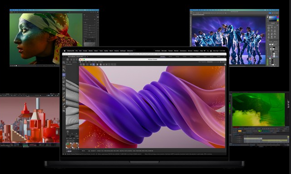
Task: Click the Wi-Fi icon in the menu bar
Action: coord(205,51)
